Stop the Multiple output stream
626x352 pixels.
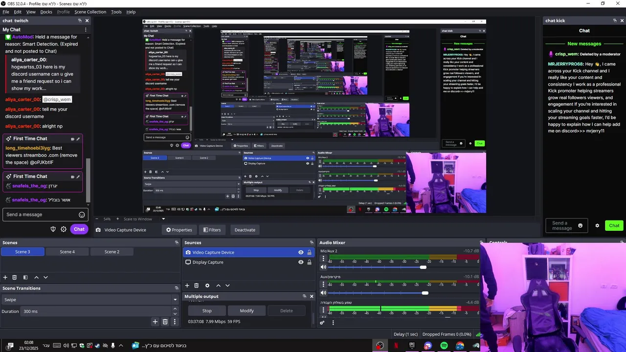pyautogui.click(x=207, y=310)
